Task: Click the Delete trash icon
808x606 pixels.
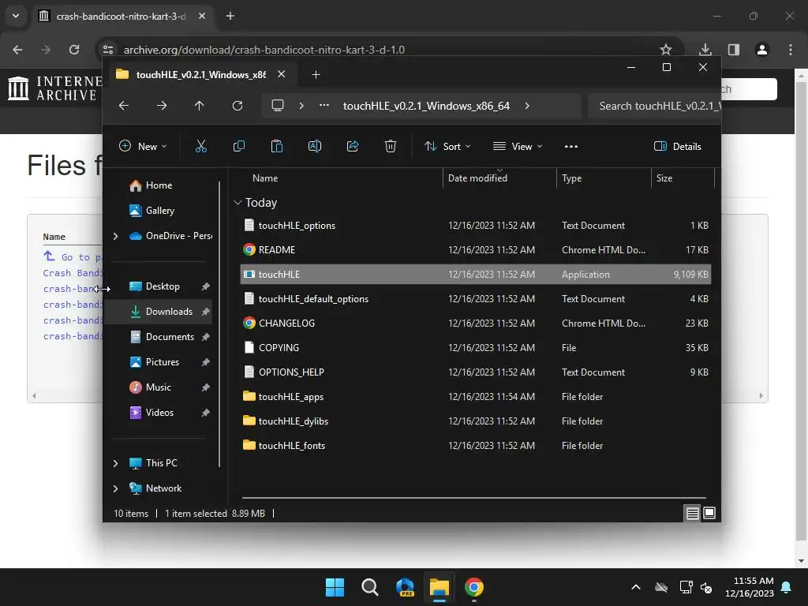Action: click(x=391, y=146)
